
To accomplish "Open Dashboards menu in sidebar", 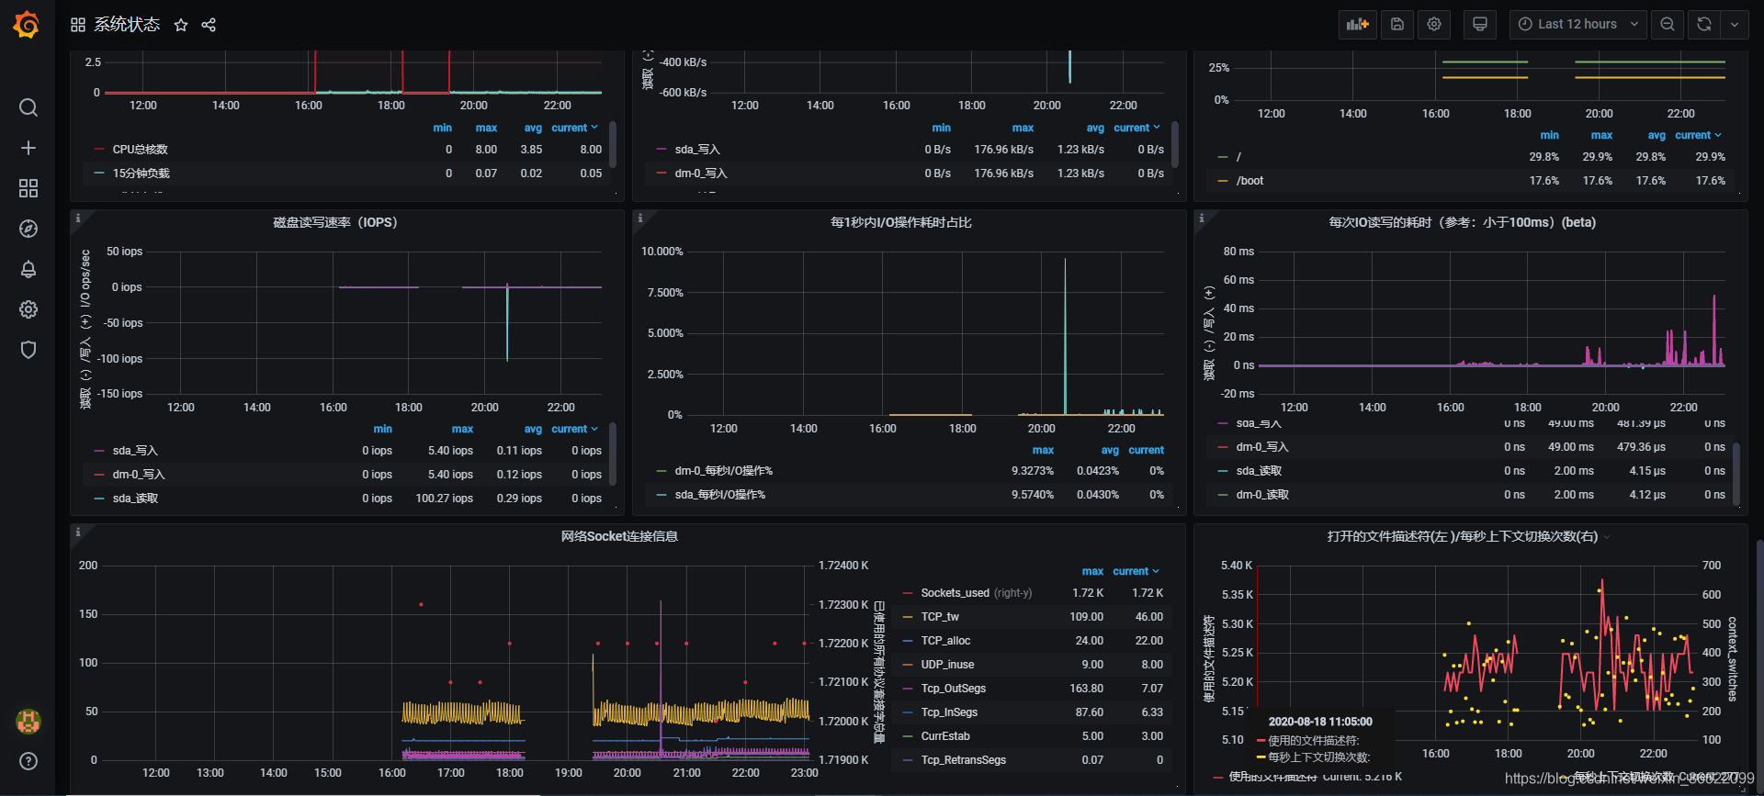I will pos(28,188).
